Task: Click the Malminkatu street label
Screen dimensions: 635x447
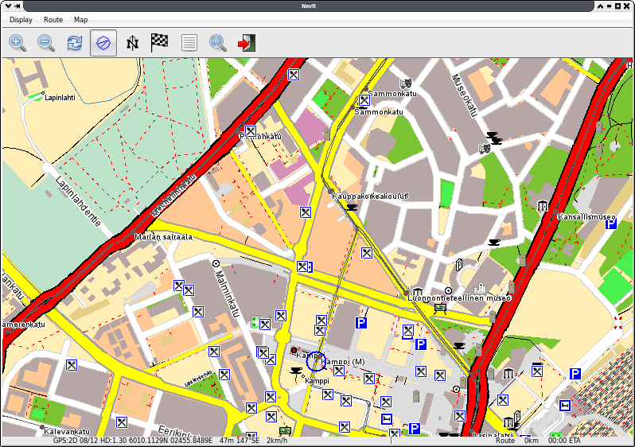Action: (x=226, y=293)
